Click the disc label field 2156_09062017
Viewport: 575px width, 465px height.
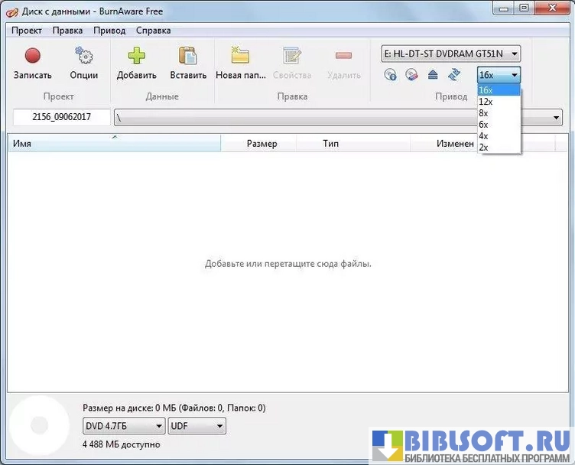tap(62, 118)
